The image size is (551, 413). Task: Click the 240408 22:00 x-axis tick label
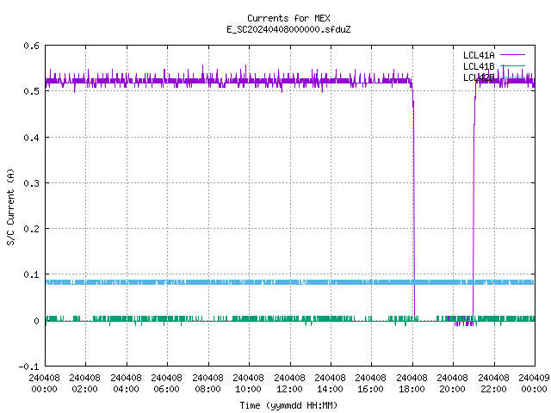(493, 383)
